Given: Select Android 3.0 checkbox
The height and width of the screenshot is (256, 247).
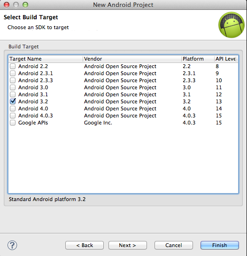Looking at the screenshot, I should [13, 87].
